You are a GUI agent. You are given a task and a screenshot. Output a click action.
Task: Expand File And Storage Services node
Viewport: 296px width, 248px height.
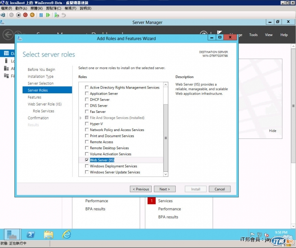(x=81, y=118)
